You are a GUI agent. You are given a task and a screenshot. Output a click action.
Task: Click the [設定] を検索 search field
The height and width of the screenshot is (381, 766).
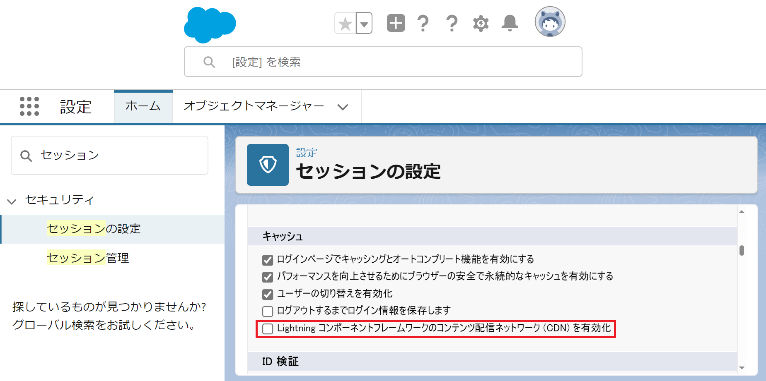(383, 62)
